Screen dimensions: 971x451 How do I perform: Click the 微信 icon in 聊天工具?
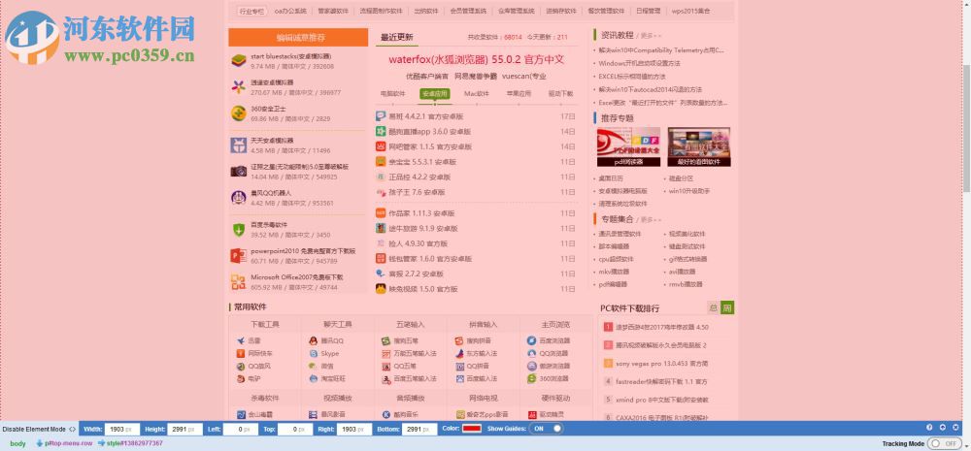314,367
